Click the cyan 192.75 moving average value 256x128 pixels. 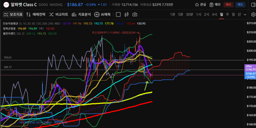98,23
